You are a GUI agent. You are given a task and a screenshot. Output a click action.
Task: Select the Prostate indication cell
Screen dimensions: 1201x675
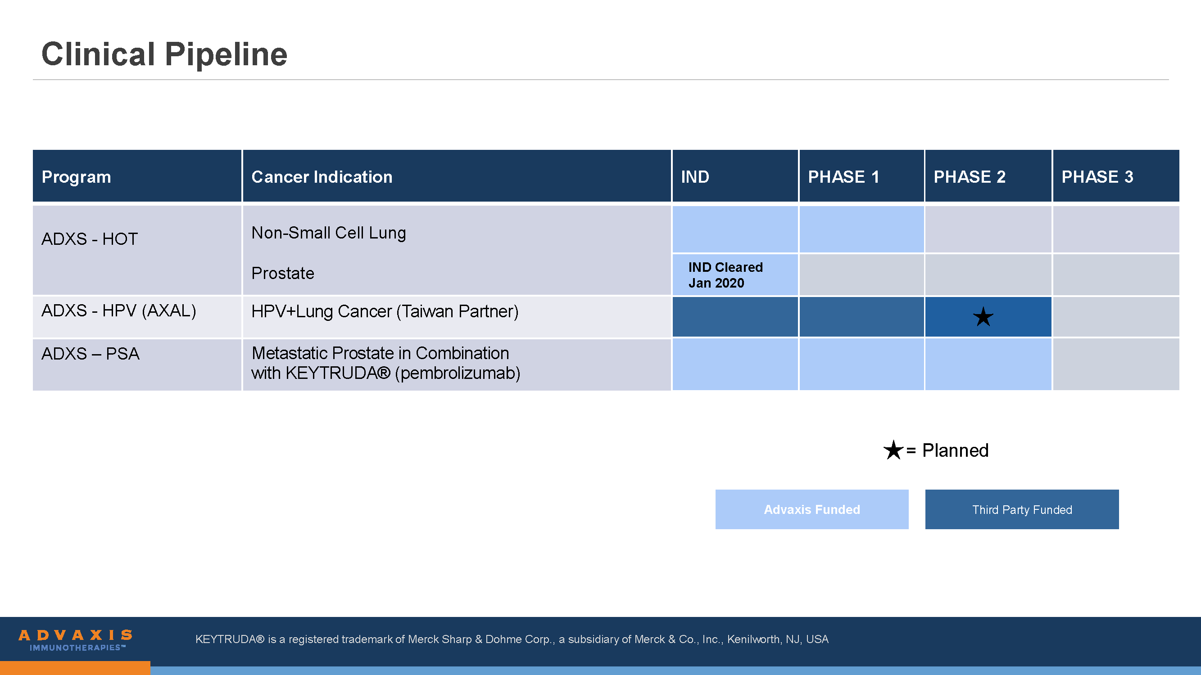tap(282, 274)
